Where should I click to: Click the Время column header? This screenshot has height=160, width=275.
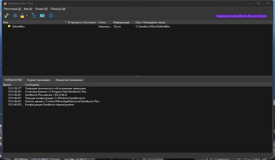pyautogui.click(x=13, y=85)
